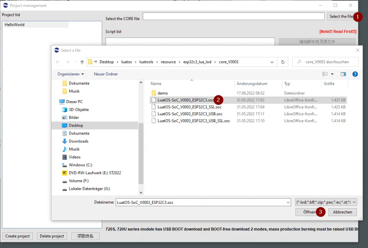Expand the address bar path history dropdown
Screen dimensions: 368x248
coord(272,62)
